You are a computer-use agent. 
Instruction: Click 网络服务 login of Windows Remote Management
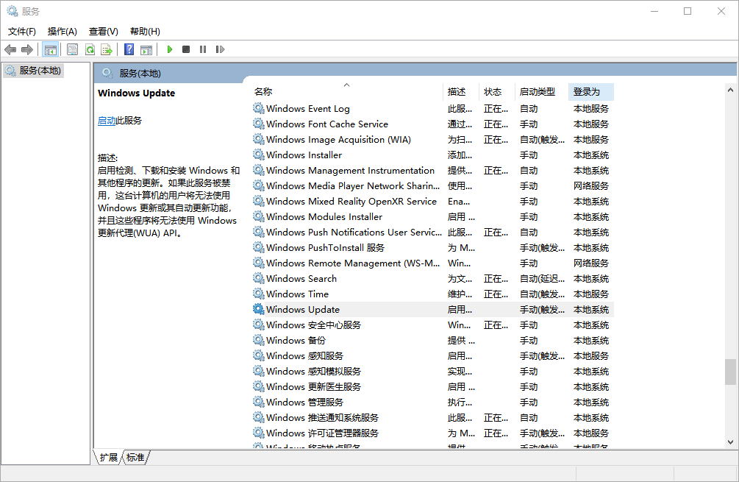[591, 263]
